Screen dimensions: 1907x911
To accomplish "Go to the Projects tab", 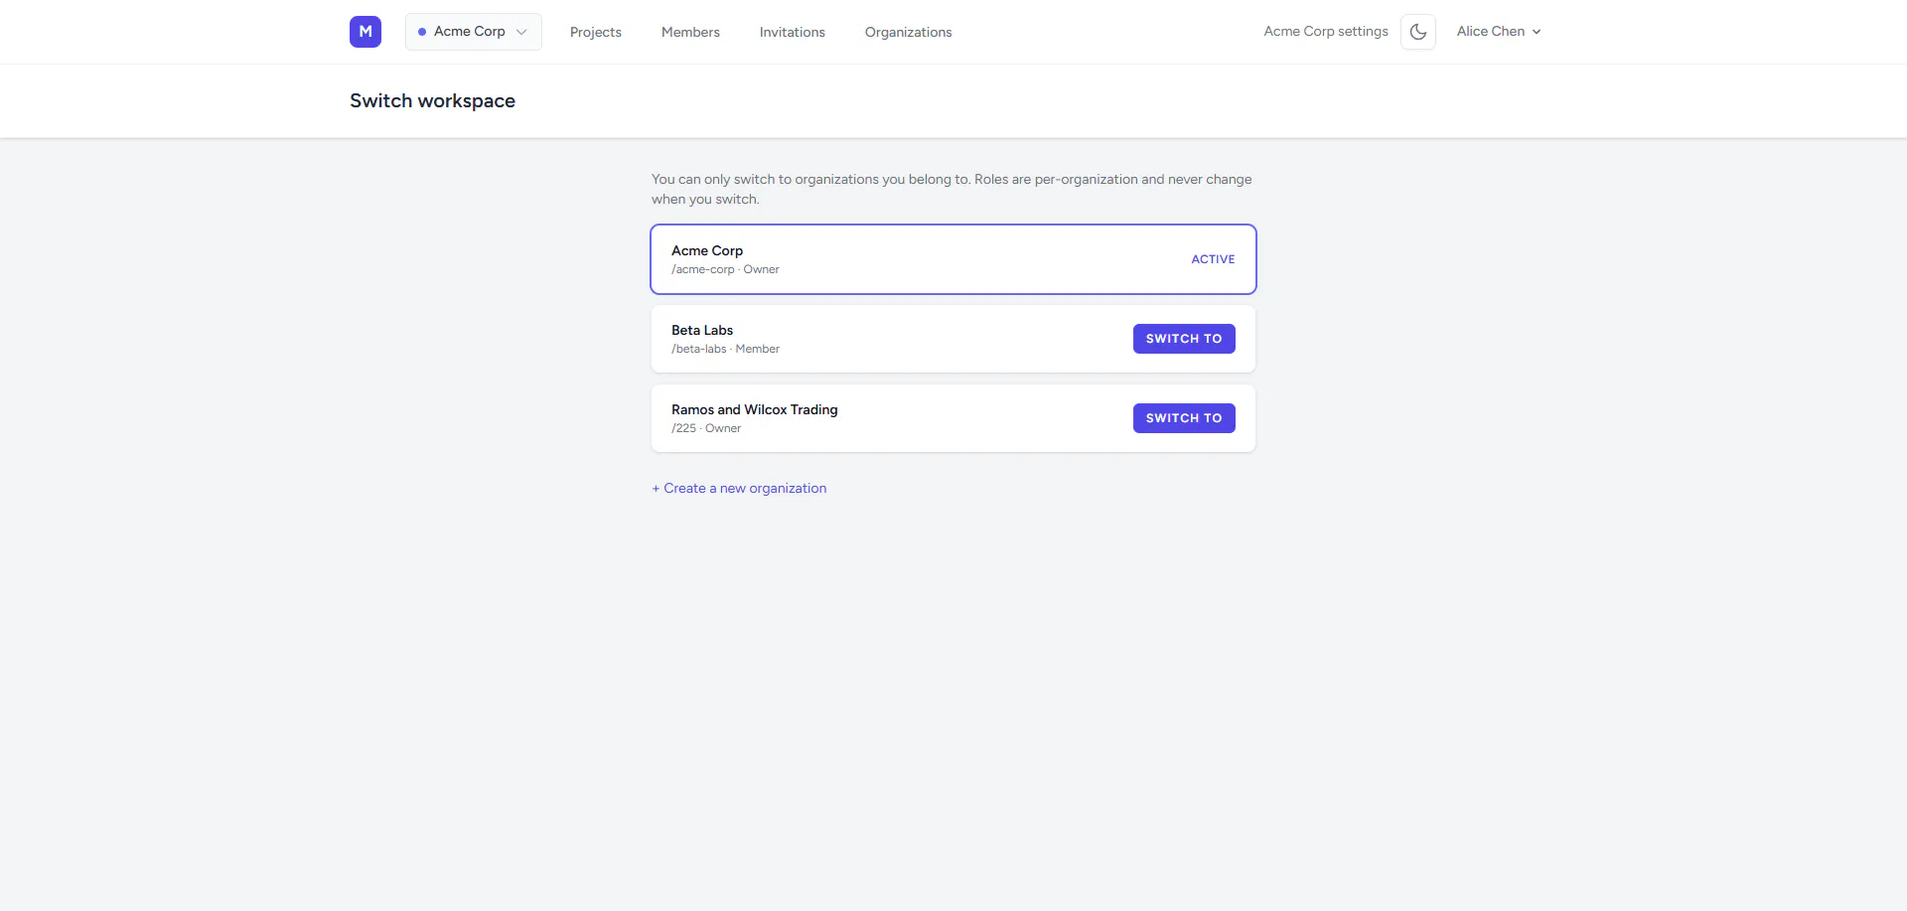I will (596, 32).
